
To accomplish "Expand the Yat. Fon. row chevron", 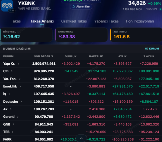I will [x=20, y=79].
